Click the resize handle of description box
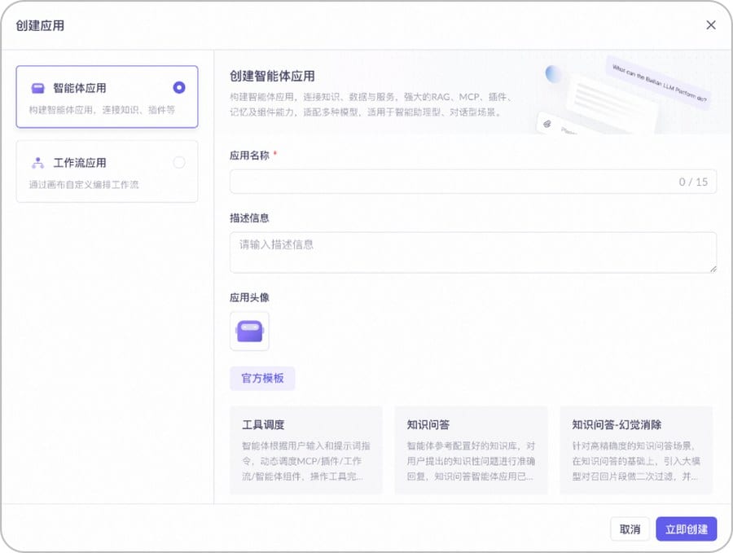The width and height of the screenshot is (733, 553). click(x=713, y=269)
